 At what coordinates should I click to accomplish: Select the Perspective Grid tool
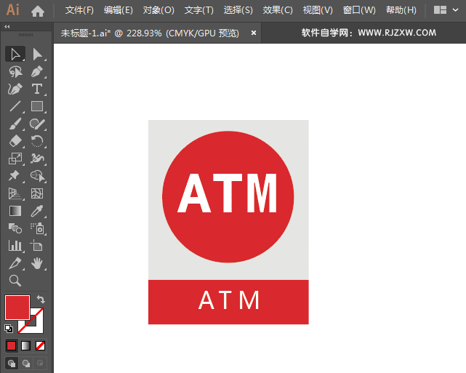(x=15, y=193)
